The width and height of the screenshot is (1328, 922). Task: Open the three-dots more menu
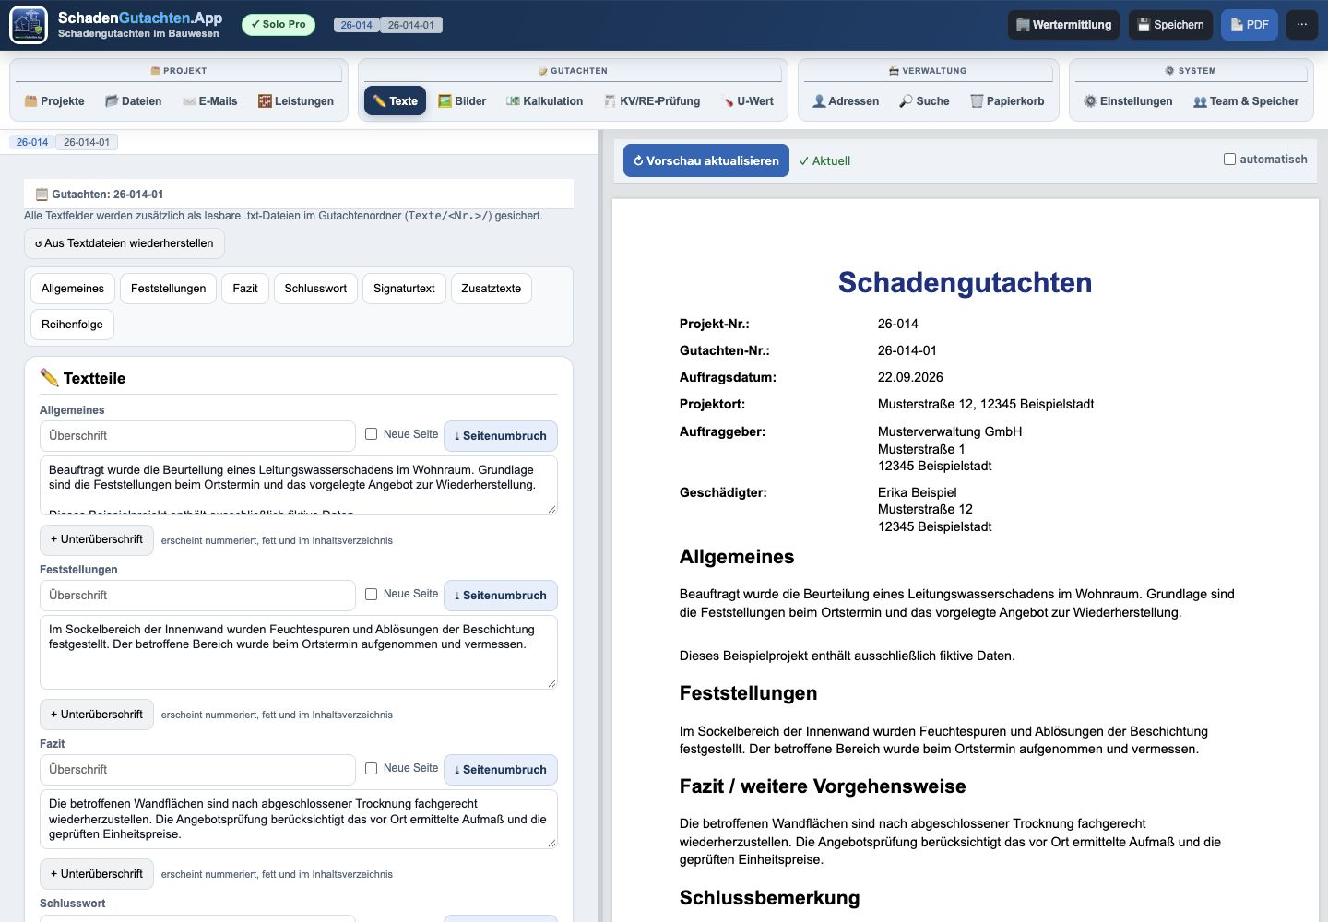tap(1301, 25)
